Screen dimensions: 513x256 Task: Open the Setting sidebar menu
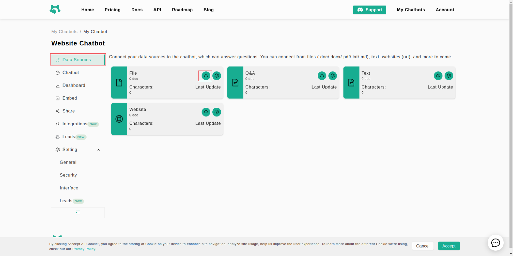point(77,149)
